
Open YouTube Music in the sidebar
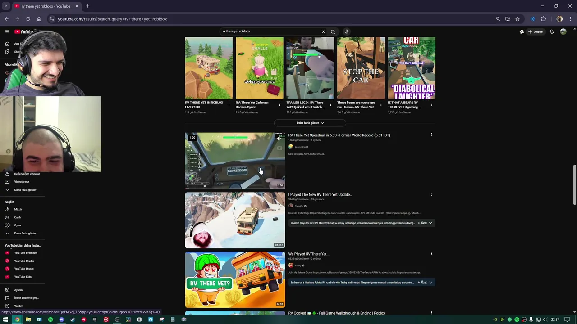[x=24, y=269]
